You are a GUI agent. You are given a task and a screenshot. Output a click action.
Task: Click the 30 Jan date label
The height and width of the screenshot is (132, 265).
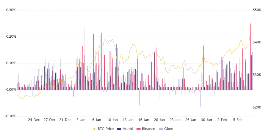coord(207,120)
